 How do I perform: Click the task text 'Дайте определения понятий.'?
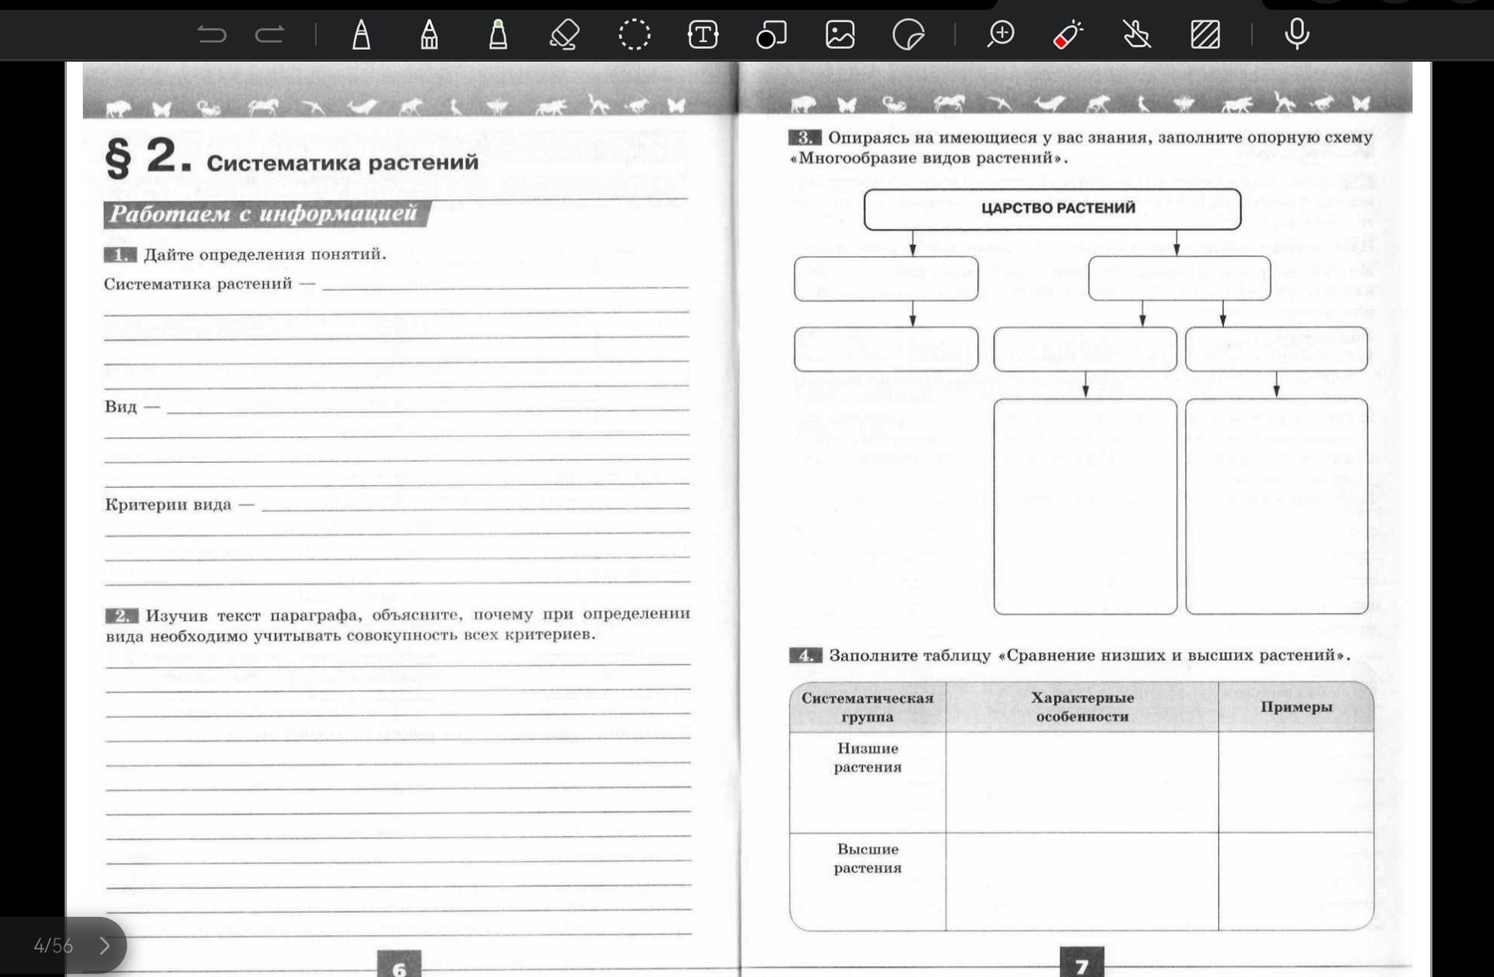265,254
